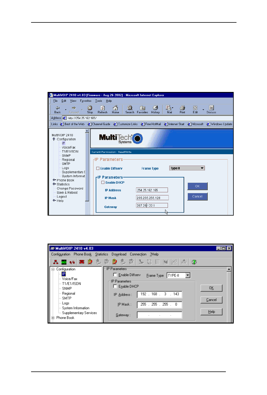Select Voice/Fax in the web page tree
267x395 pixels.
point(69,147)
